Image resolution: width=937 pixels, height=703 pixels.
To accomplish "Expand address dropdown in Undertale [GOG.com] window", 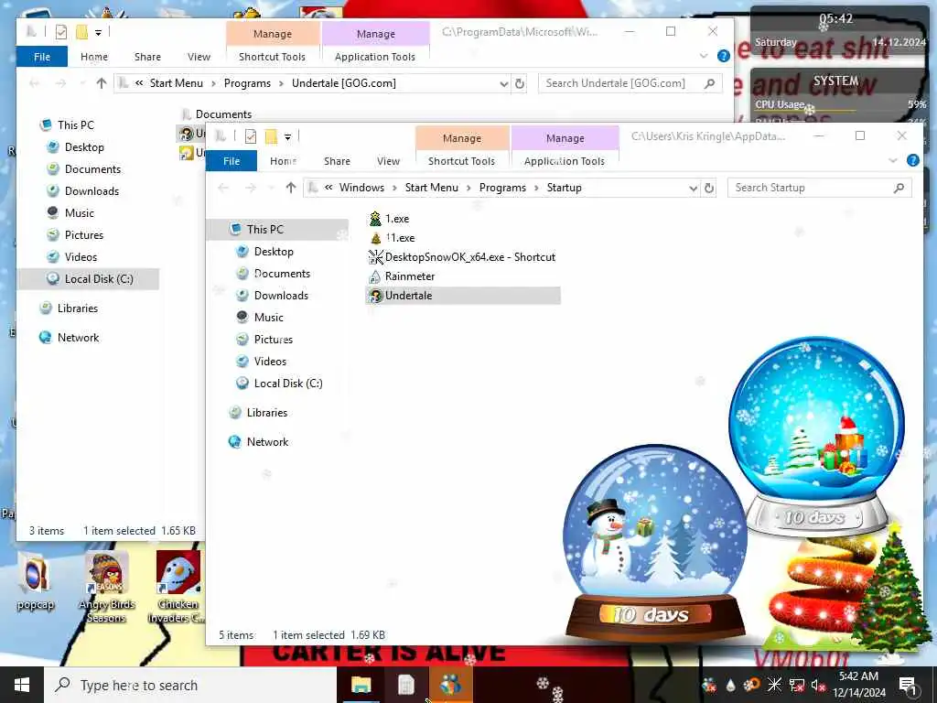I will pyautogui.click(x=504, y=84).
